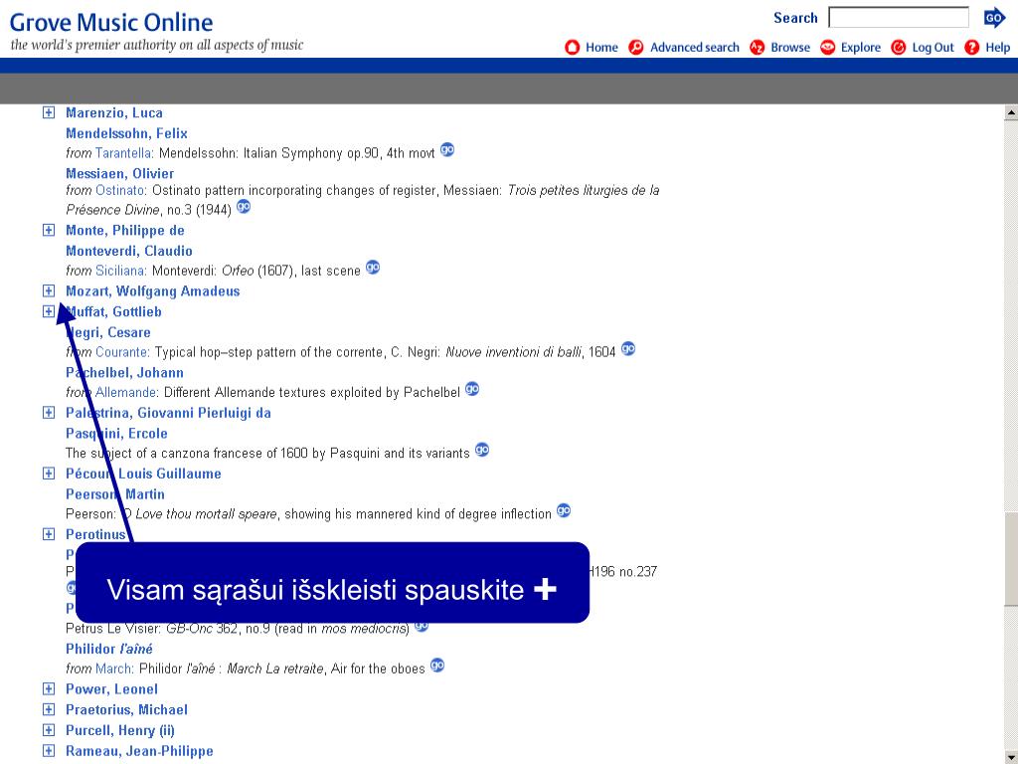Expand the Perotinus entry
Image resolution: width=1018 pixels, height=764 pixels.
coord(49,534)
